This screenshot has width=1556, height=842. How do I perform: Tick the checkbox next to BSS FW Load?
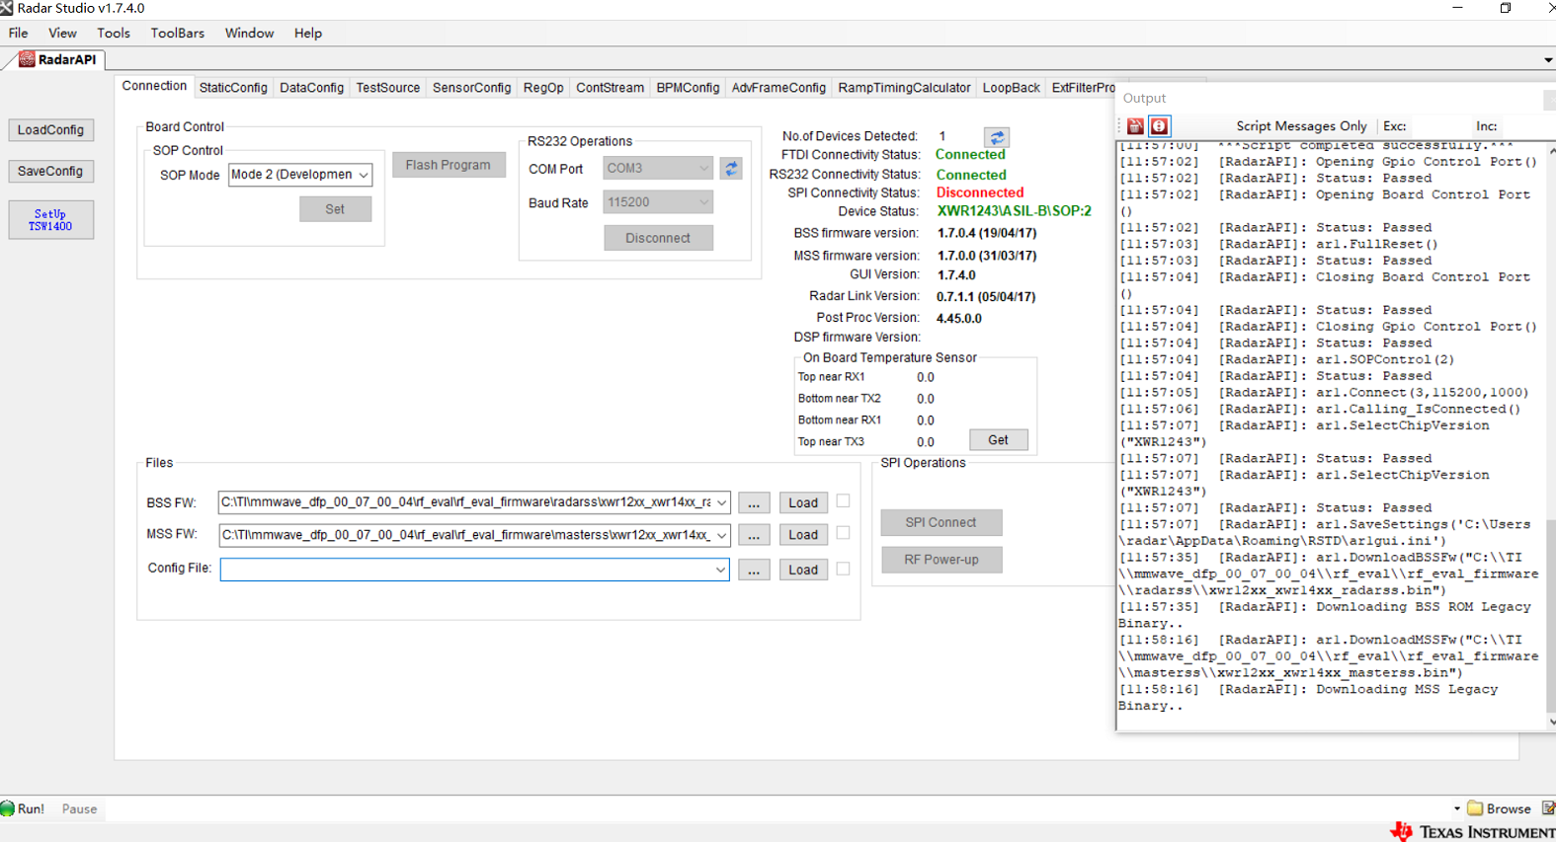(x=843, y=501)
